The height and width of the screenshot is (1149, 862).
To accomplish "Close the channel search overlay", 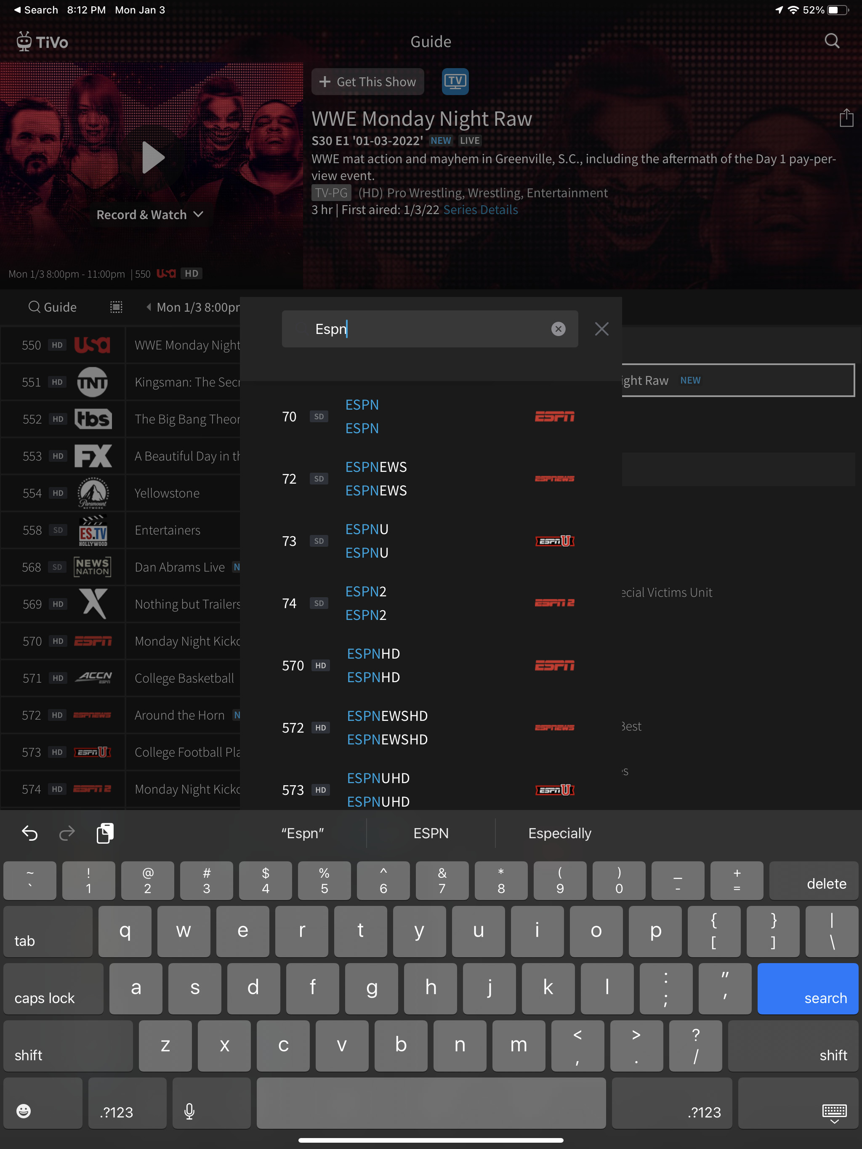I will (x=601, y=329).
